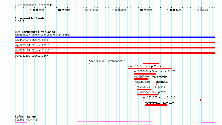
Task: Click the red bar under esv1030122
Action: point(156,105)
